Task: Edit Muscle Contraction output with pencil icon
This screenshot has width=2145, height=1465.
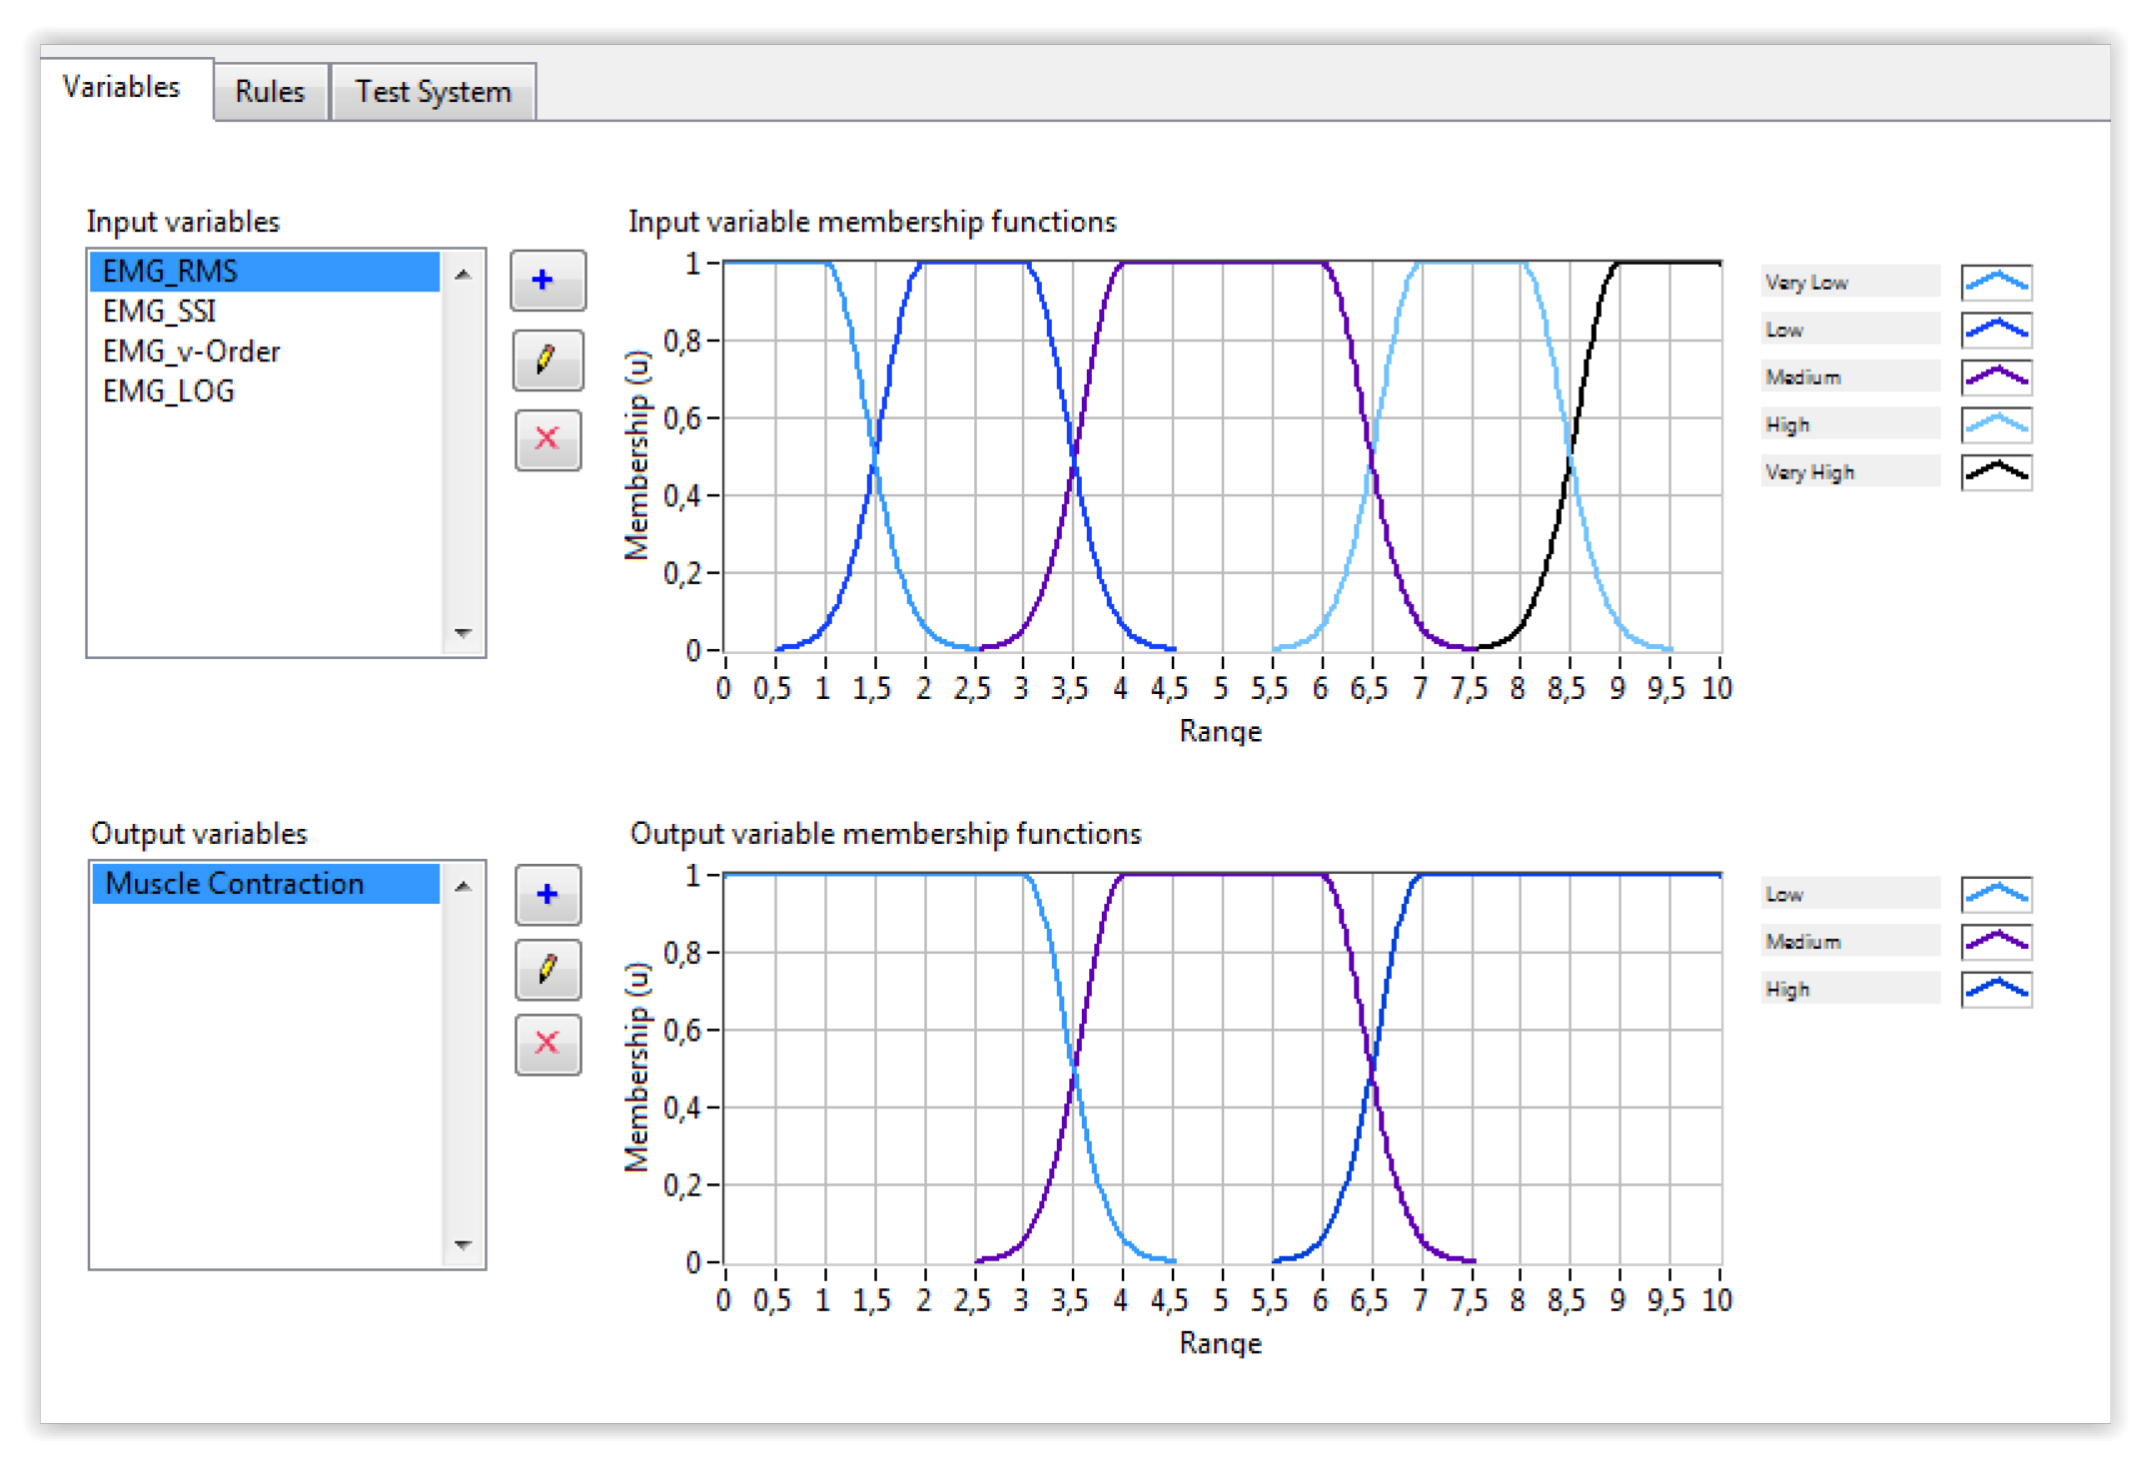Action: (x=547, y=969)
